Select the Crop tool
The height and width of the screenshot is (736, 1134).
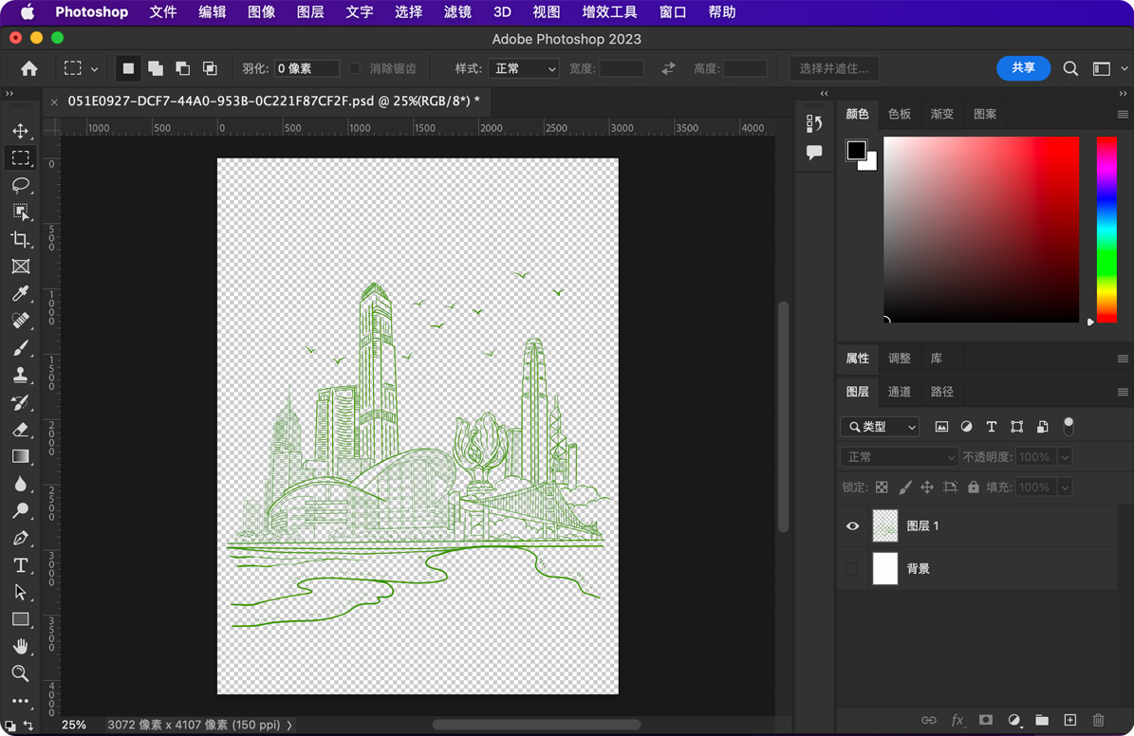tap(20, 239)
